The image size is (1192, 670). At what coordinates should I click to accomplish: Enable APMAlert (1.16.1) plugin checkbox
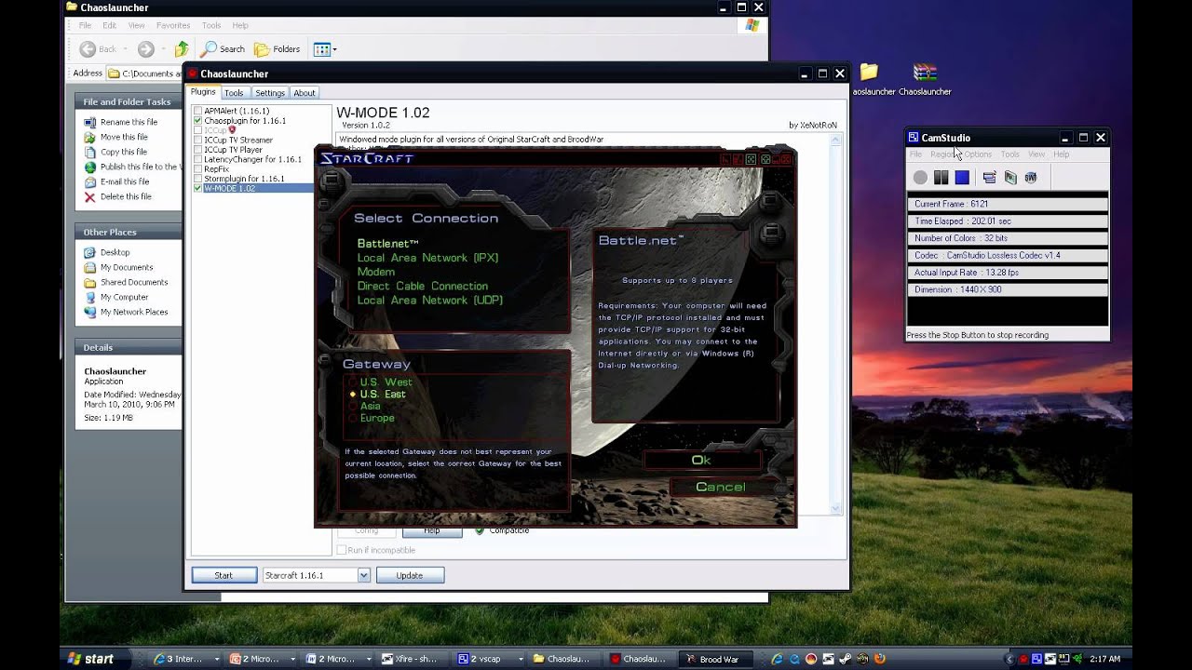coord(197,111)
